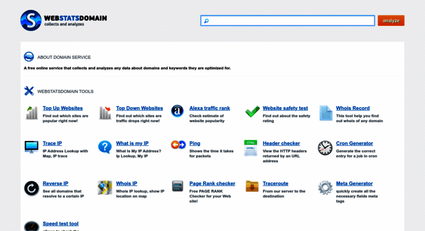The width and height of the screenshot is (425, 231).
Task: Click 'View the HTTP headers returned by an URL address'
Action: 284,156
